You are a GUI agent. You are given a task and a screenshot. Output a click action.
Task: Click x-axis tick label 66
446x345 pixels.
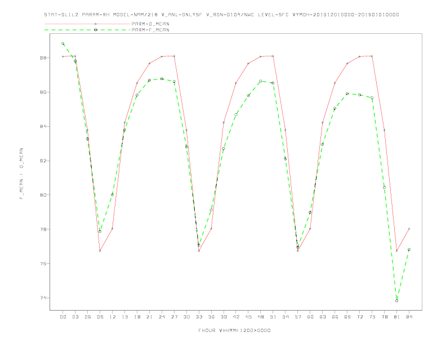click(335, 317)
